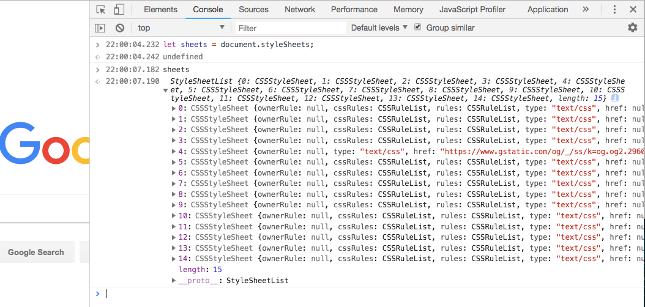Show the console sidebar
Screen dimensions: 645x307
point(100,28)
